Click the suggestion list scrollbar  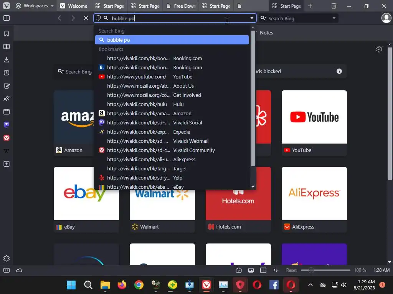[253, 99]
